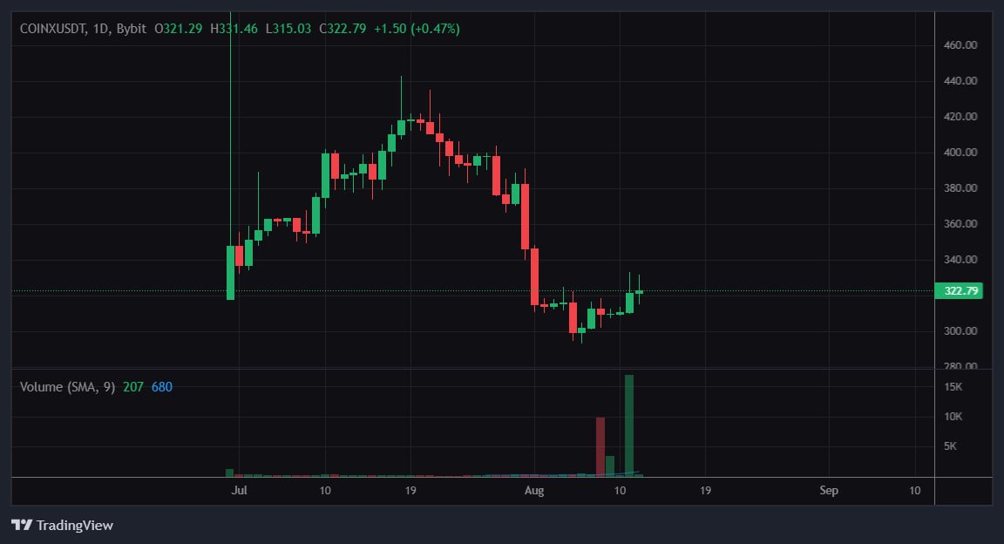This screenshot has width=1004, height=544.
Task: Click the 15K volume scale label
Action: 953,387
